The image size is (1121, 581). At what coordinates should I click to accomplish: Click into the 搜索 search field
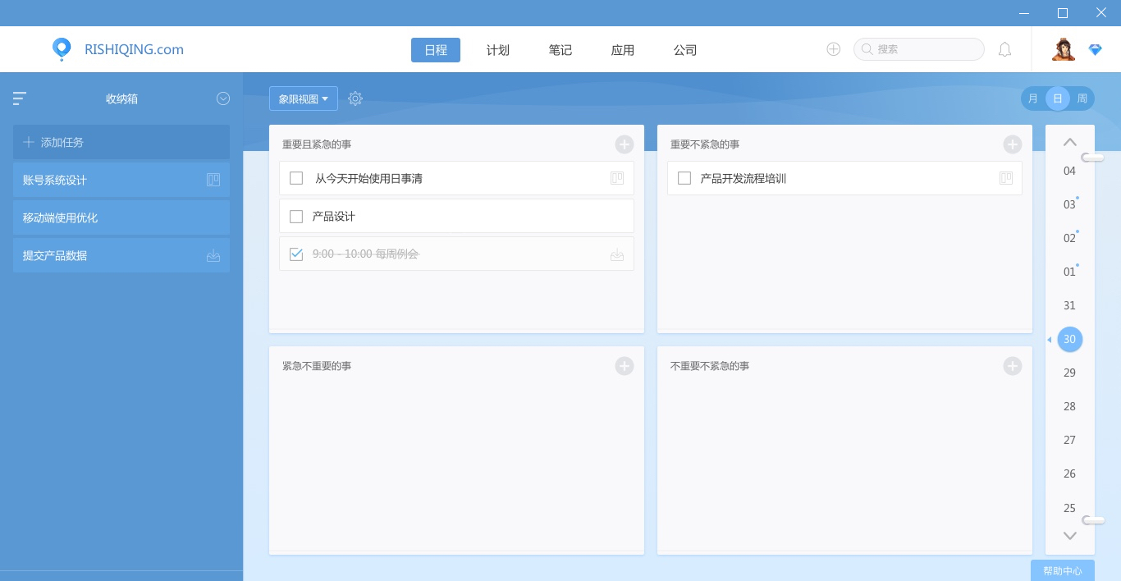919,49
